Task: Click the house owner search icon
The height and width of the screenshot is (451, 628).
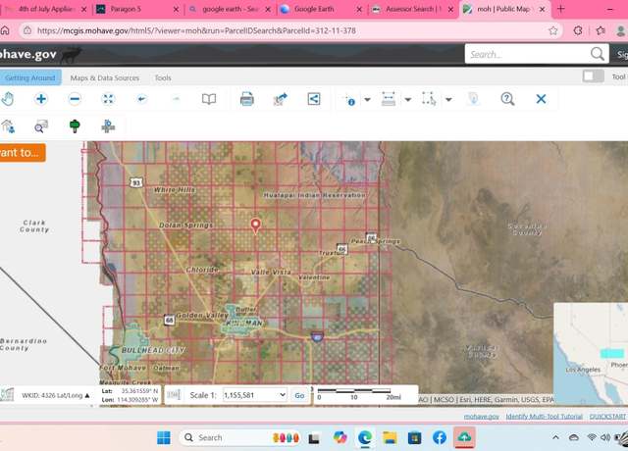Action: (x=8, y=126)
